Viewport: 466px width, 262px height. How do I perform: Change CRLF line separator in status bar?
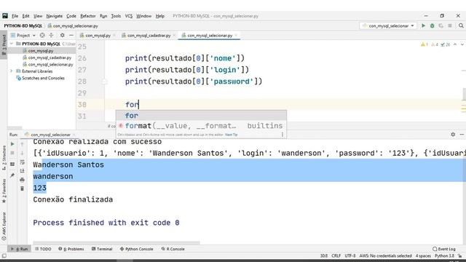336,255
